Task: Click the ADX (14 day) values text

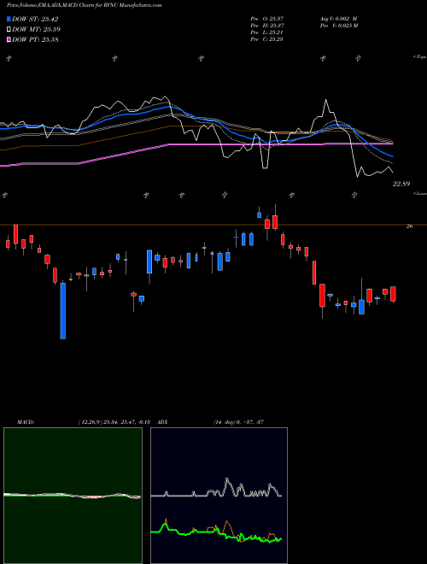Action: [238, 422]
